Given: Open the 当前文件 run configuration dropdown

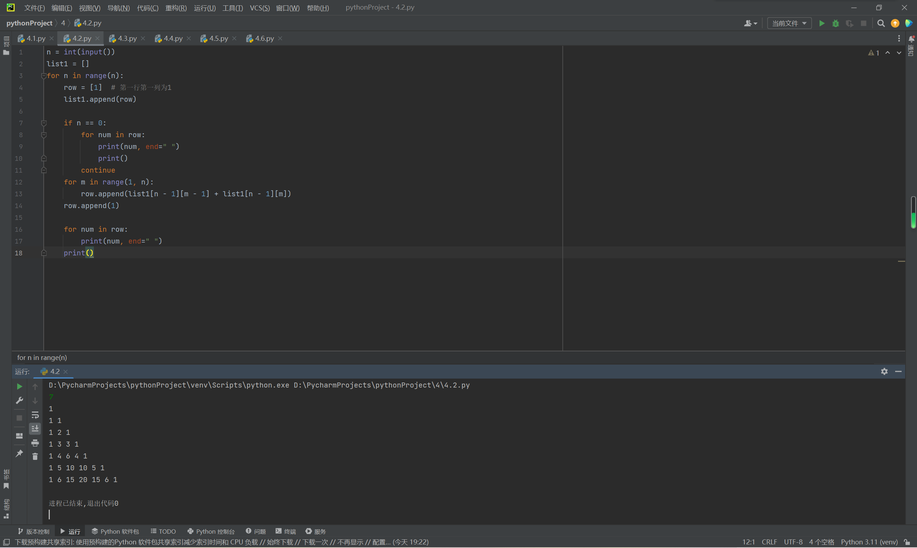Looking at the screenshot, I should (x=789, y=23).
